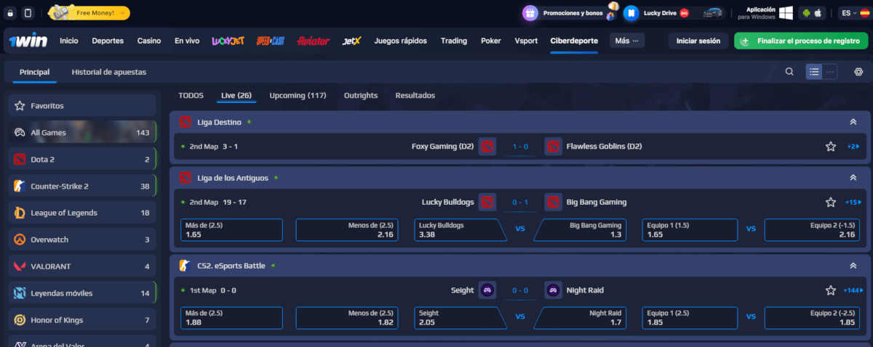The image size is (873, 347).
Task: Collapse the Liga Destino section
Action: pyautogui.click(x=853, y=122)
